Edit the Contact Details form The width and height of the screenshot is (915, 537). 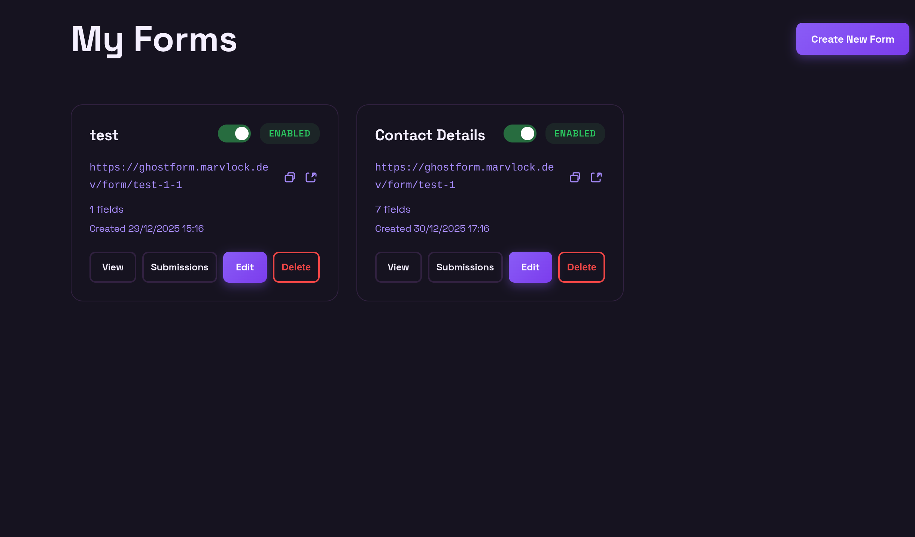530,267
